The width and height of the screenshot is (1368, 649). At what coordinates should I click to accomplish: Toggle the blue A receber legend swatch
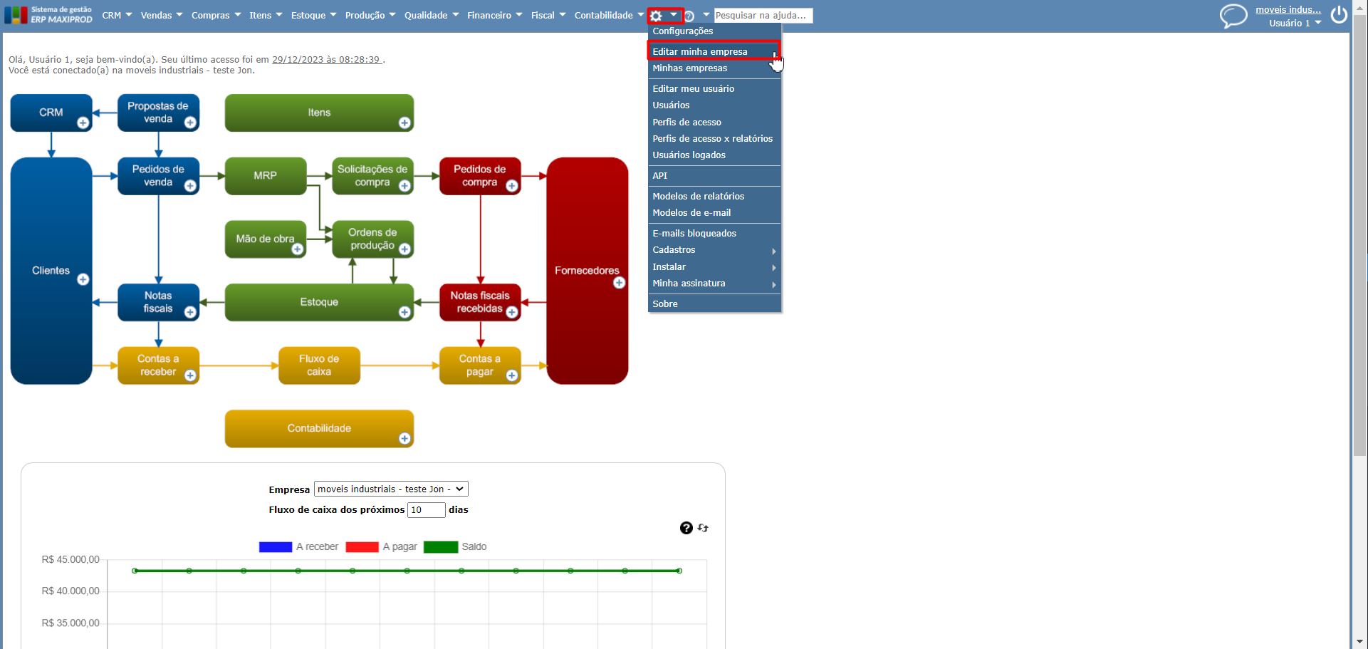coord(276,547)
